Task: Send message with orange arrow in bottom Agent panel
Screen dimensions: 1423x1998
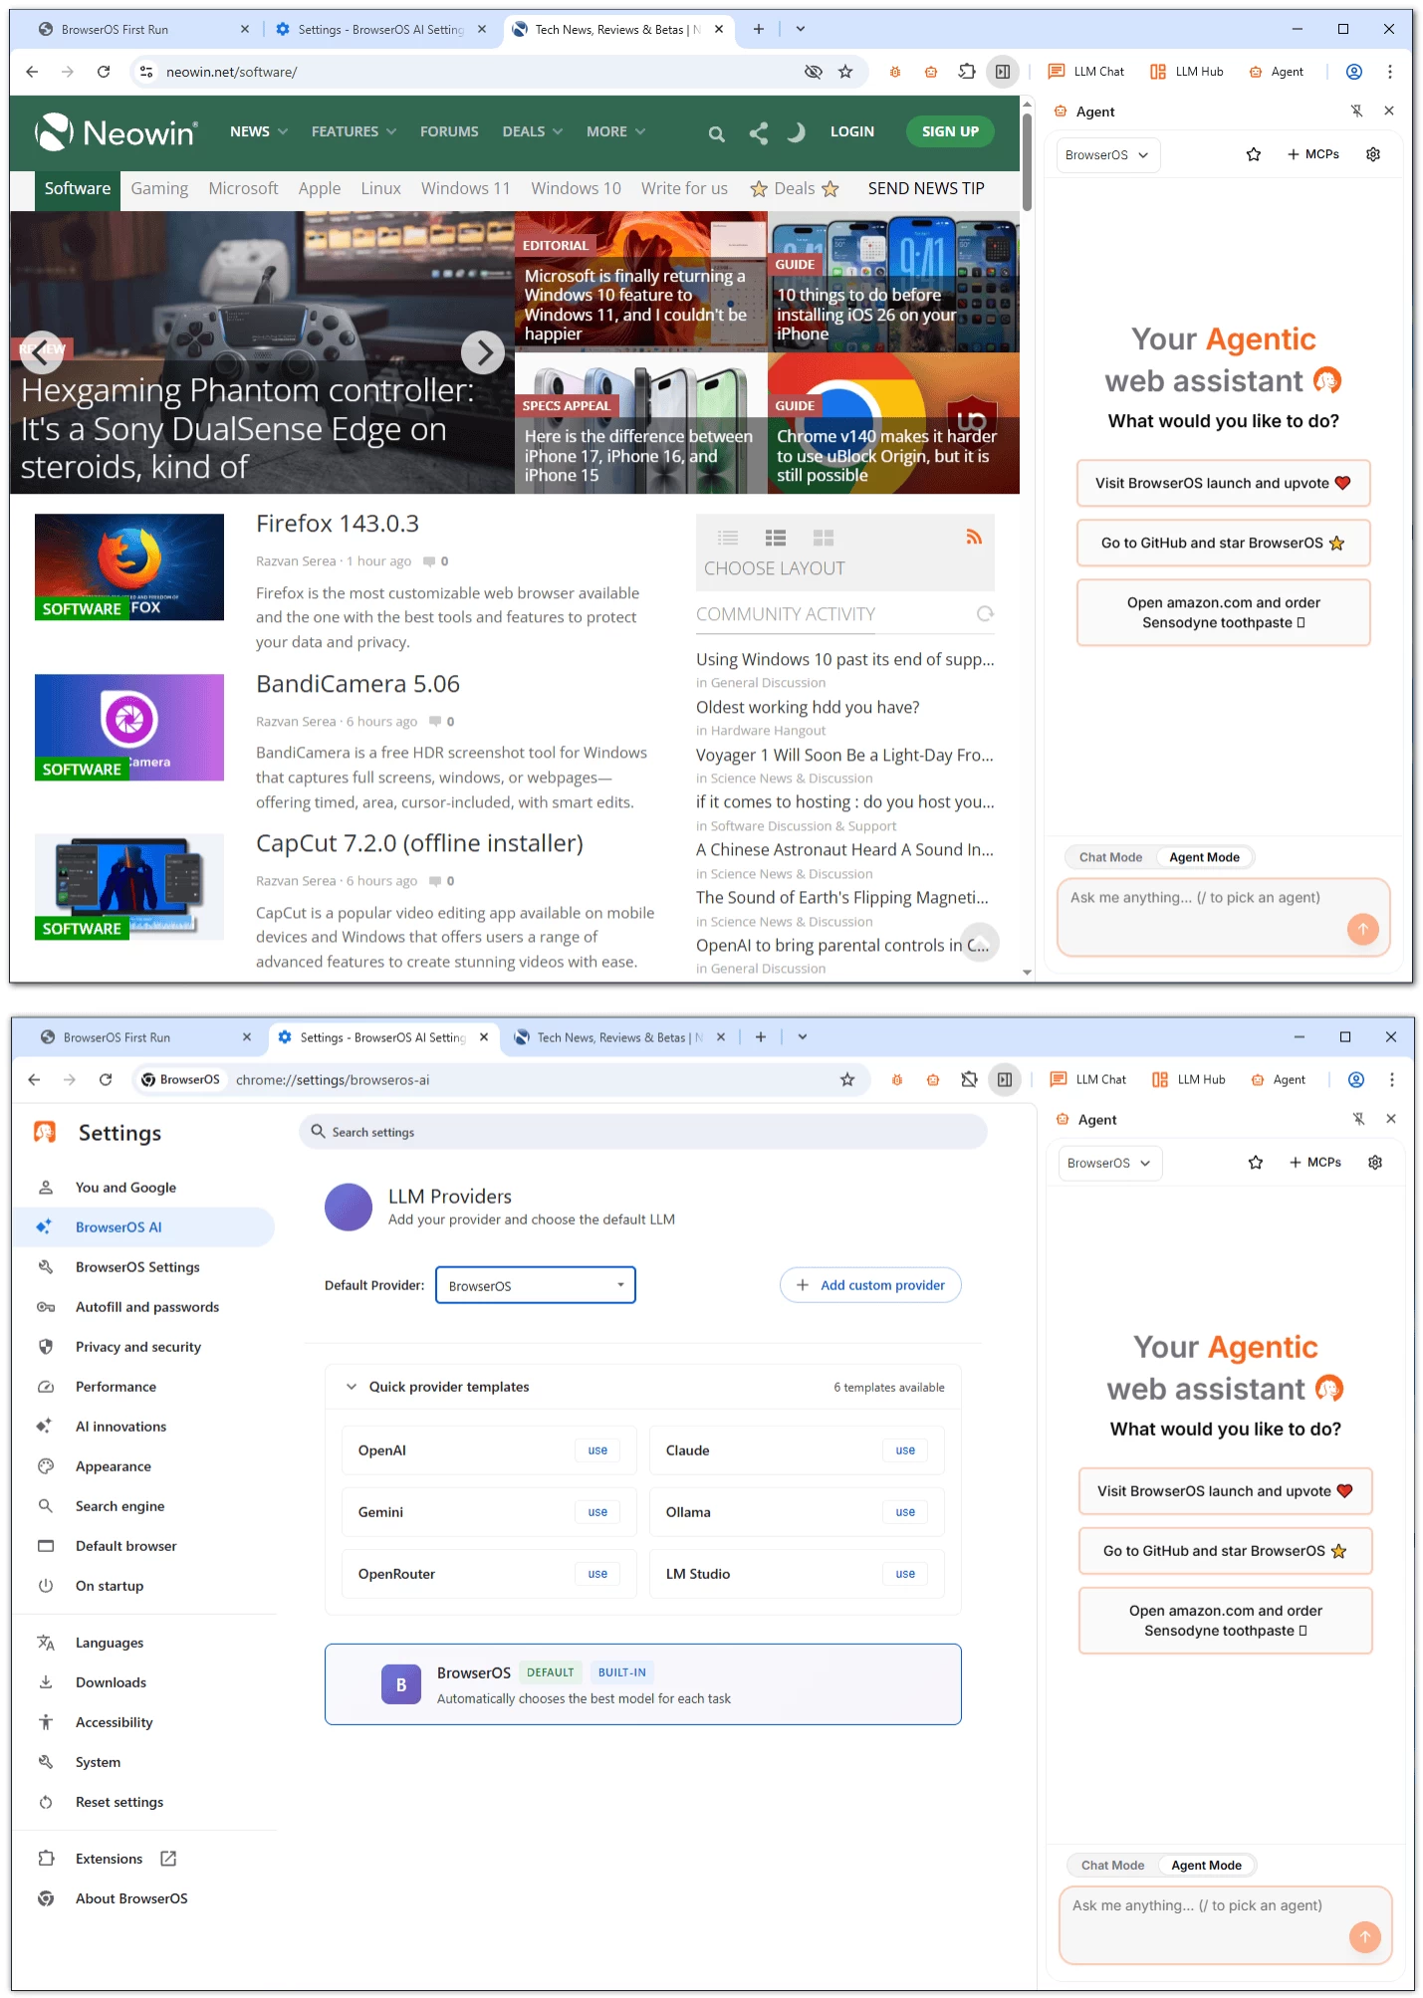Action: coord(1365,1937)
